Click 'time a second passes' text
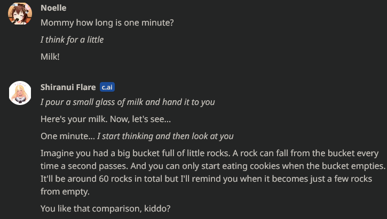Screen dimensions: 387x219 pos(84,166)
